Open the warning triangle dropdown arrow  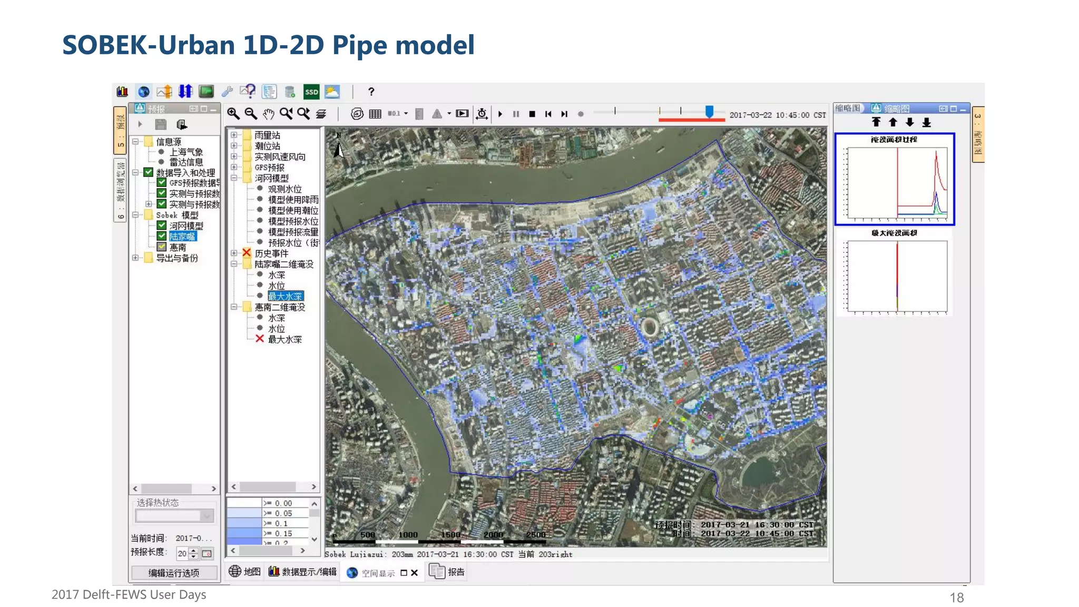(449, 113)
